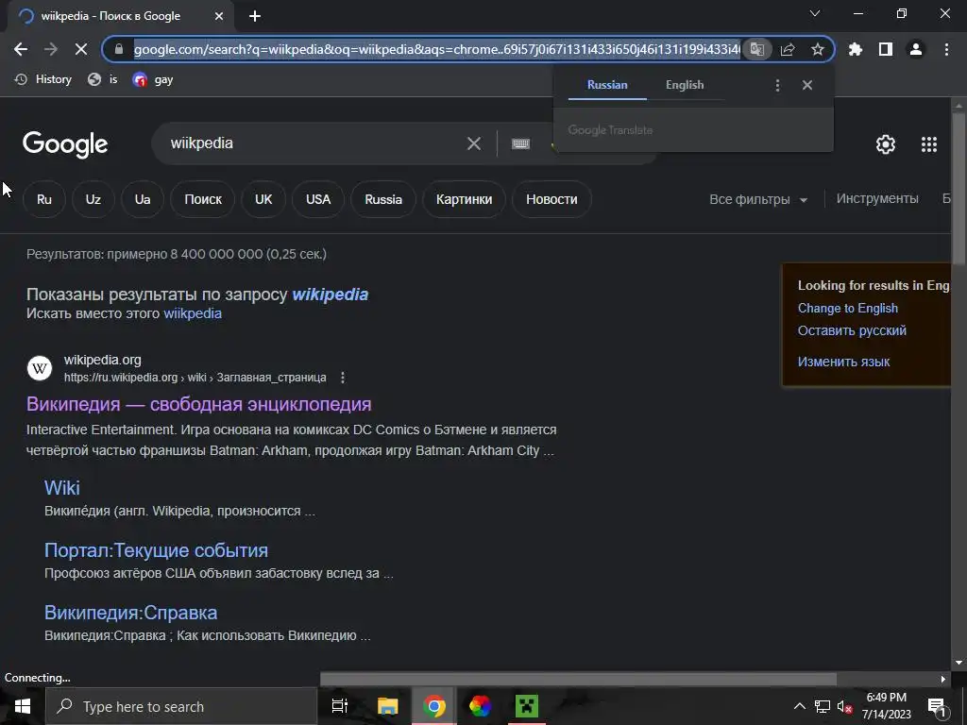Click Change to English link
This screenshot has width=967, height=725.
(847, 309)
